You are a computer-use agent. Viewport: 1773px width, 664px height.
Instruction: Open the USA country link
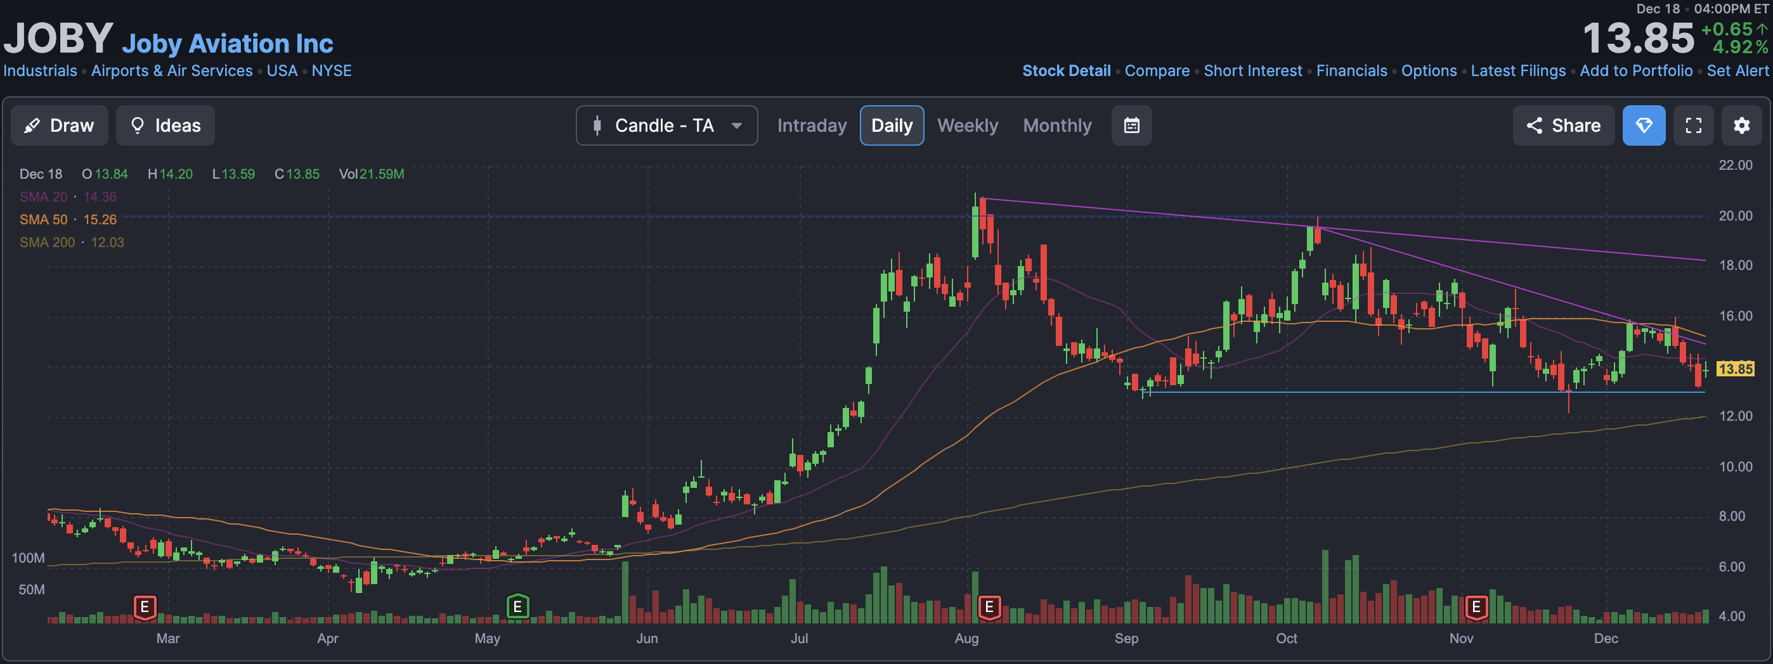[282, 71]
